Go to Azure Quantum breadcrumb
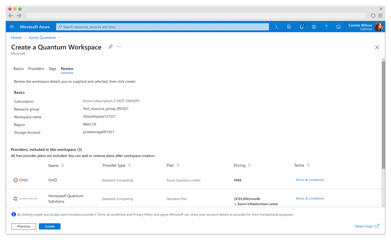This screenshot has height=240, width=391. coord(43,38)
